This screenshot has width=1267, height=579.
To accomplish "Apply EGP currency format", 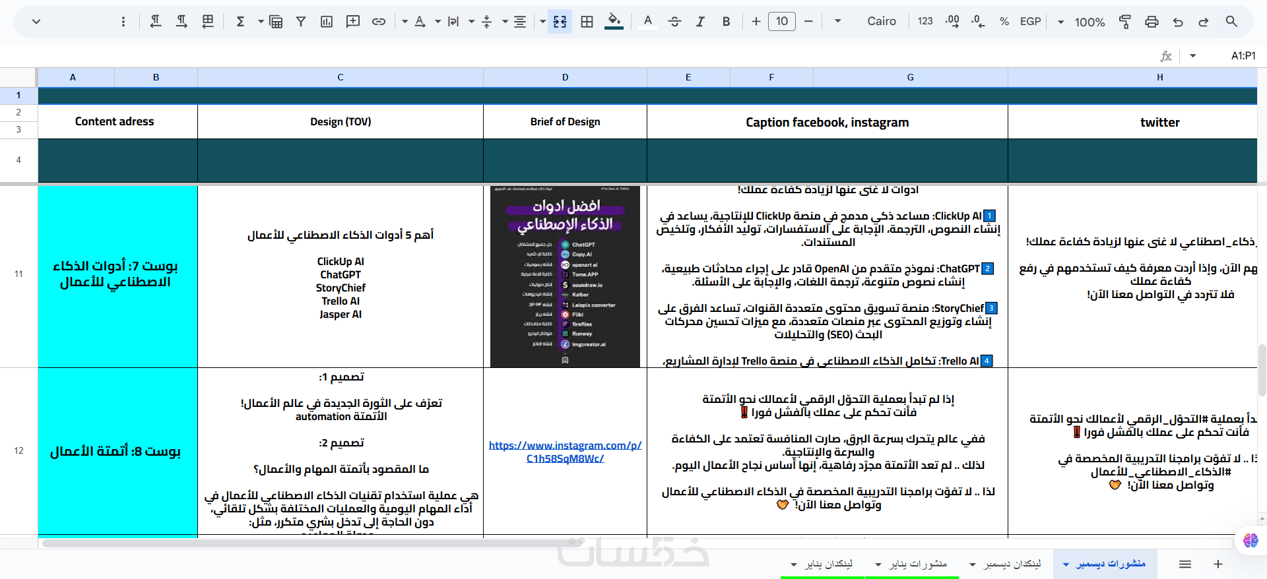I will point(1030,22).
